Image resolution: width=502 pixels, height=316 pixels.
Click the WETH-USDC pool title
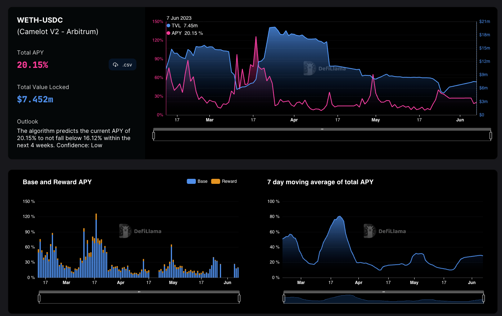coord(40,20)
